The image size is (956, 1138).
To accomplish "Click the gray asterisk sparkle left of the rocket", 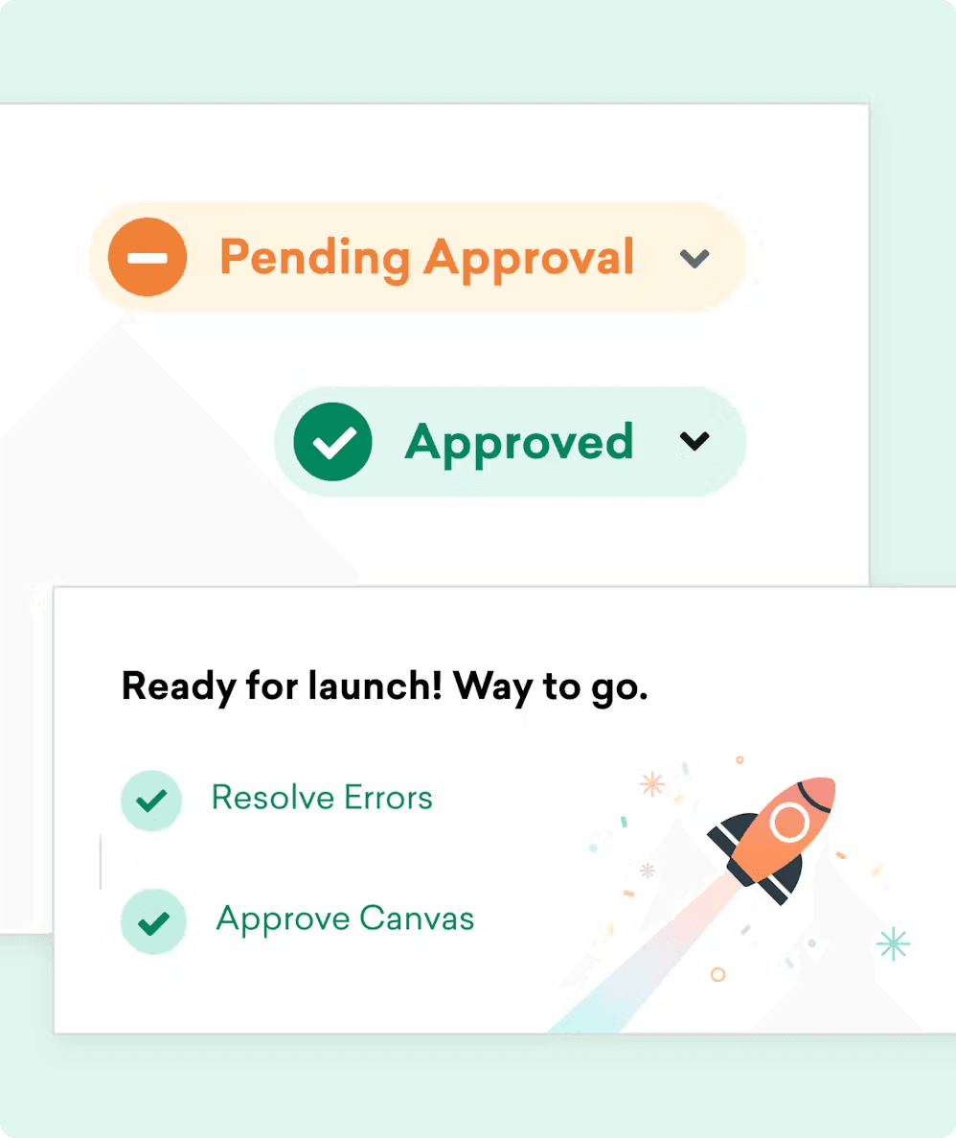I will (647, 871).
